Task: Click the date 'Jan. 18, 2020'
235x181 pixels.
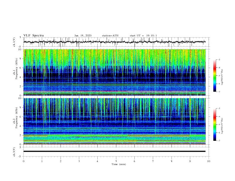Action: [x=83, y=35]
